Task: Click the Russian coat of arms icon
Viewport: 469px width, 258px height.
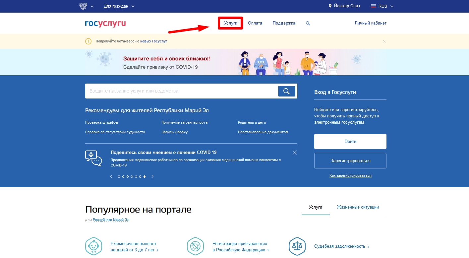Action: click(83, 6)
